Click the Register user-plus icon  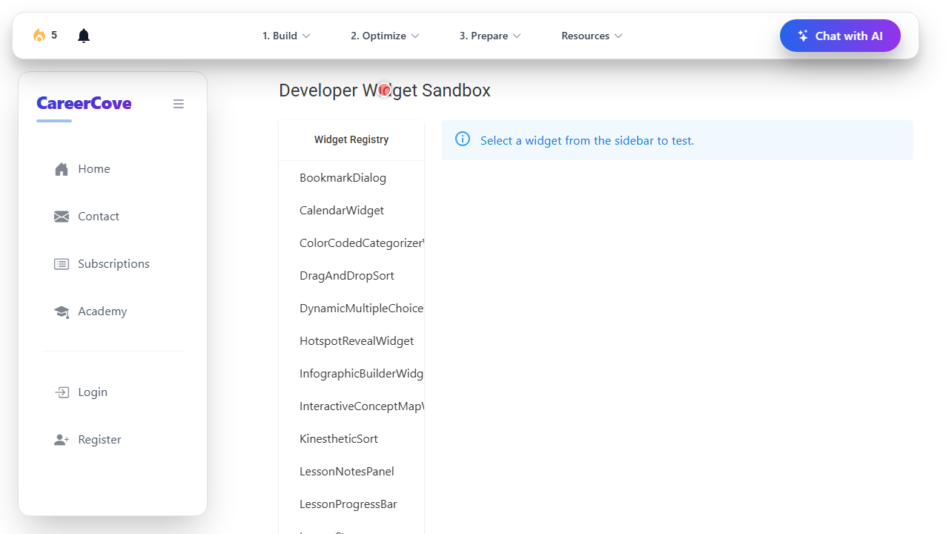coord(62,440)
